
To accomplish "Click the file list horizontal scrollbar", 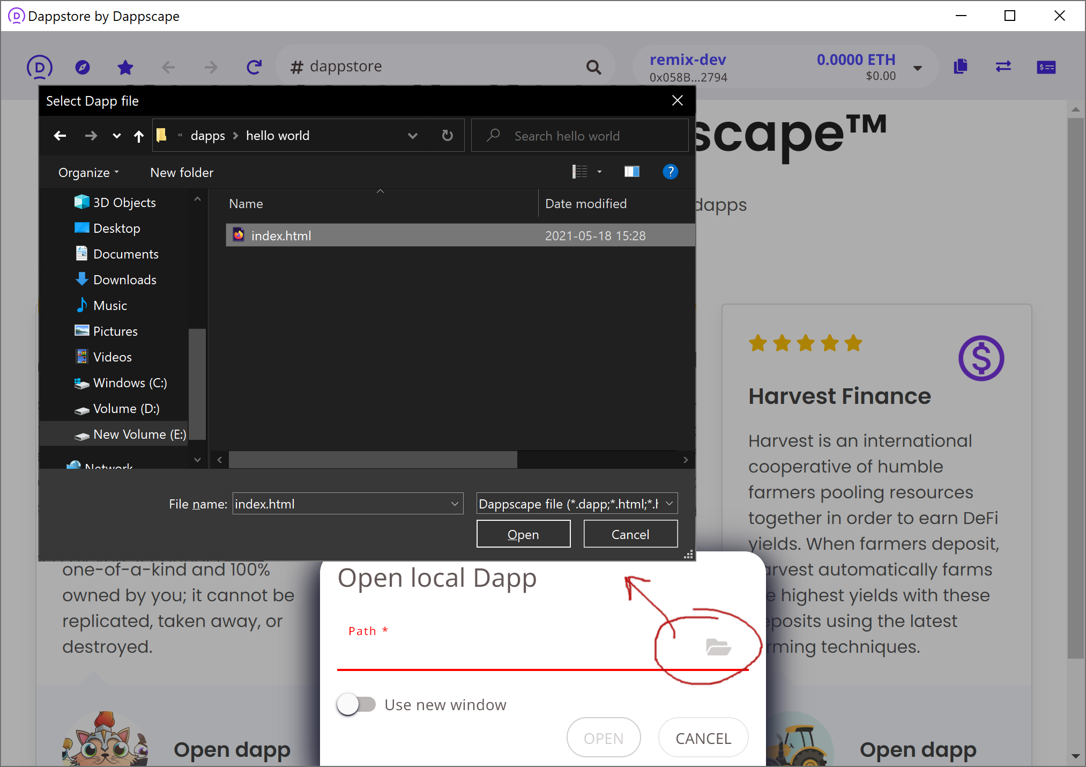I will (x=373, y=460).
